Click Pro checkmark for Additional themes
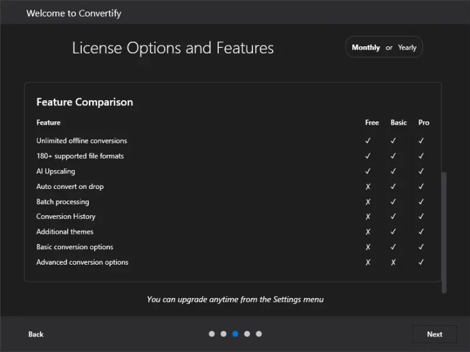470x352 pixels. [x=421, y=232]
